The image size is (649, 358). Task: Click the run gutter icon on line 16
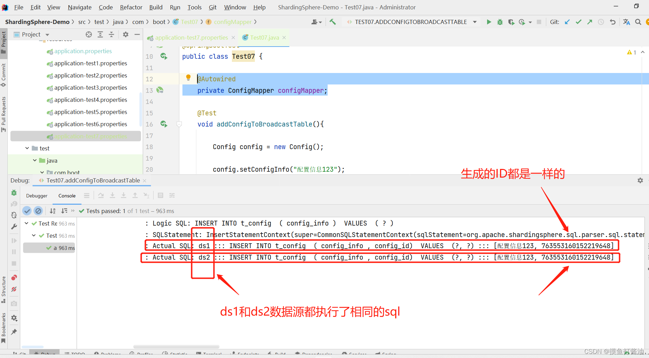pos(164,124)
